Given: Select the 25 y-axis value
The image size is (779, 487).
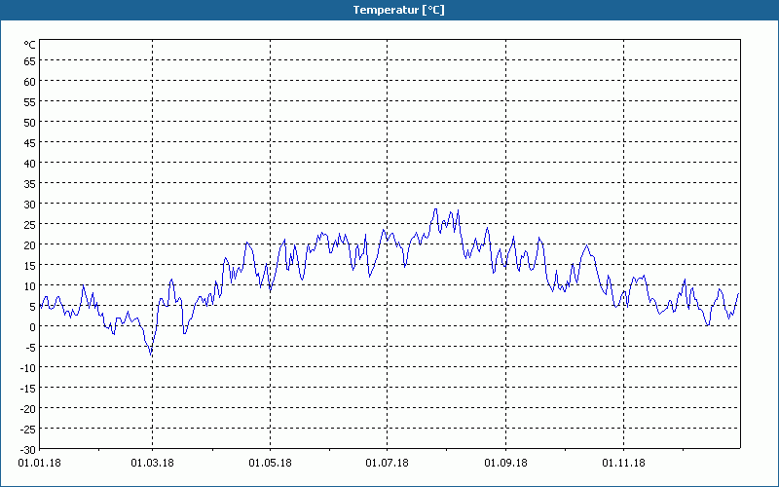Looking at the screenshot, I should [x=30, y=225].
